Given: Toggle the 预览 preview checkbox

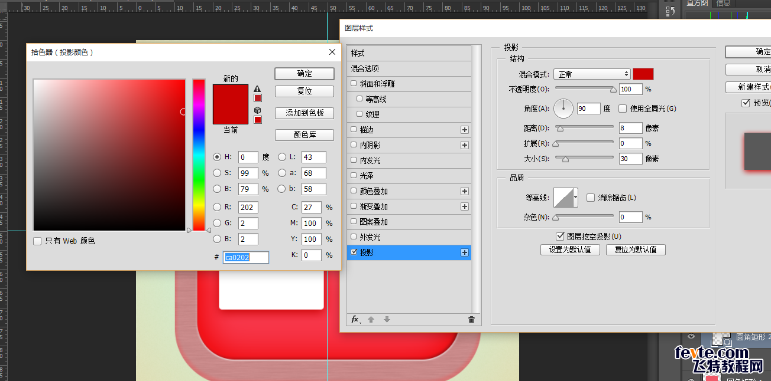Looking at the screenshot, I should (746, 103).
